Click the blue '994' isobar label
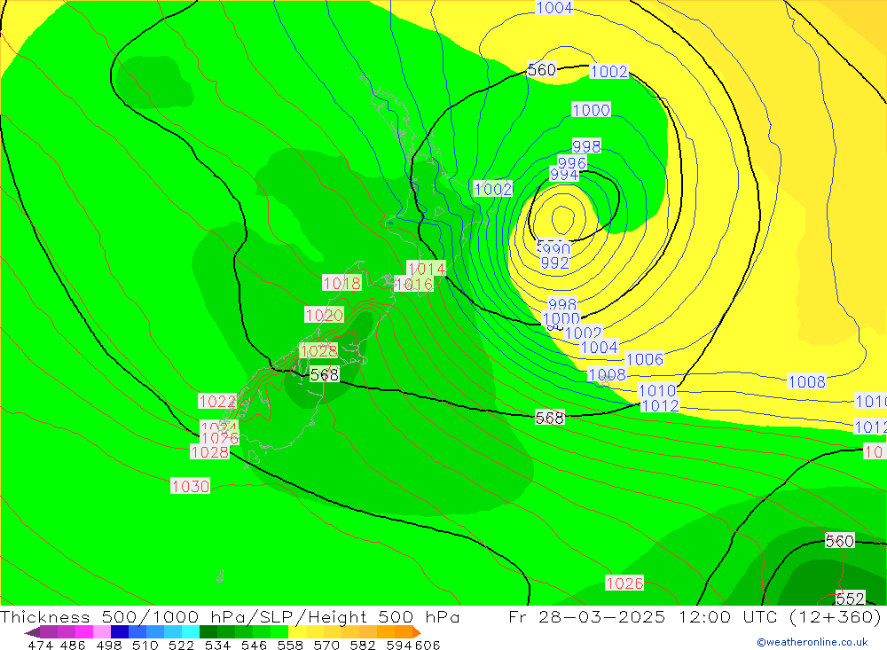 click(564, 174)
